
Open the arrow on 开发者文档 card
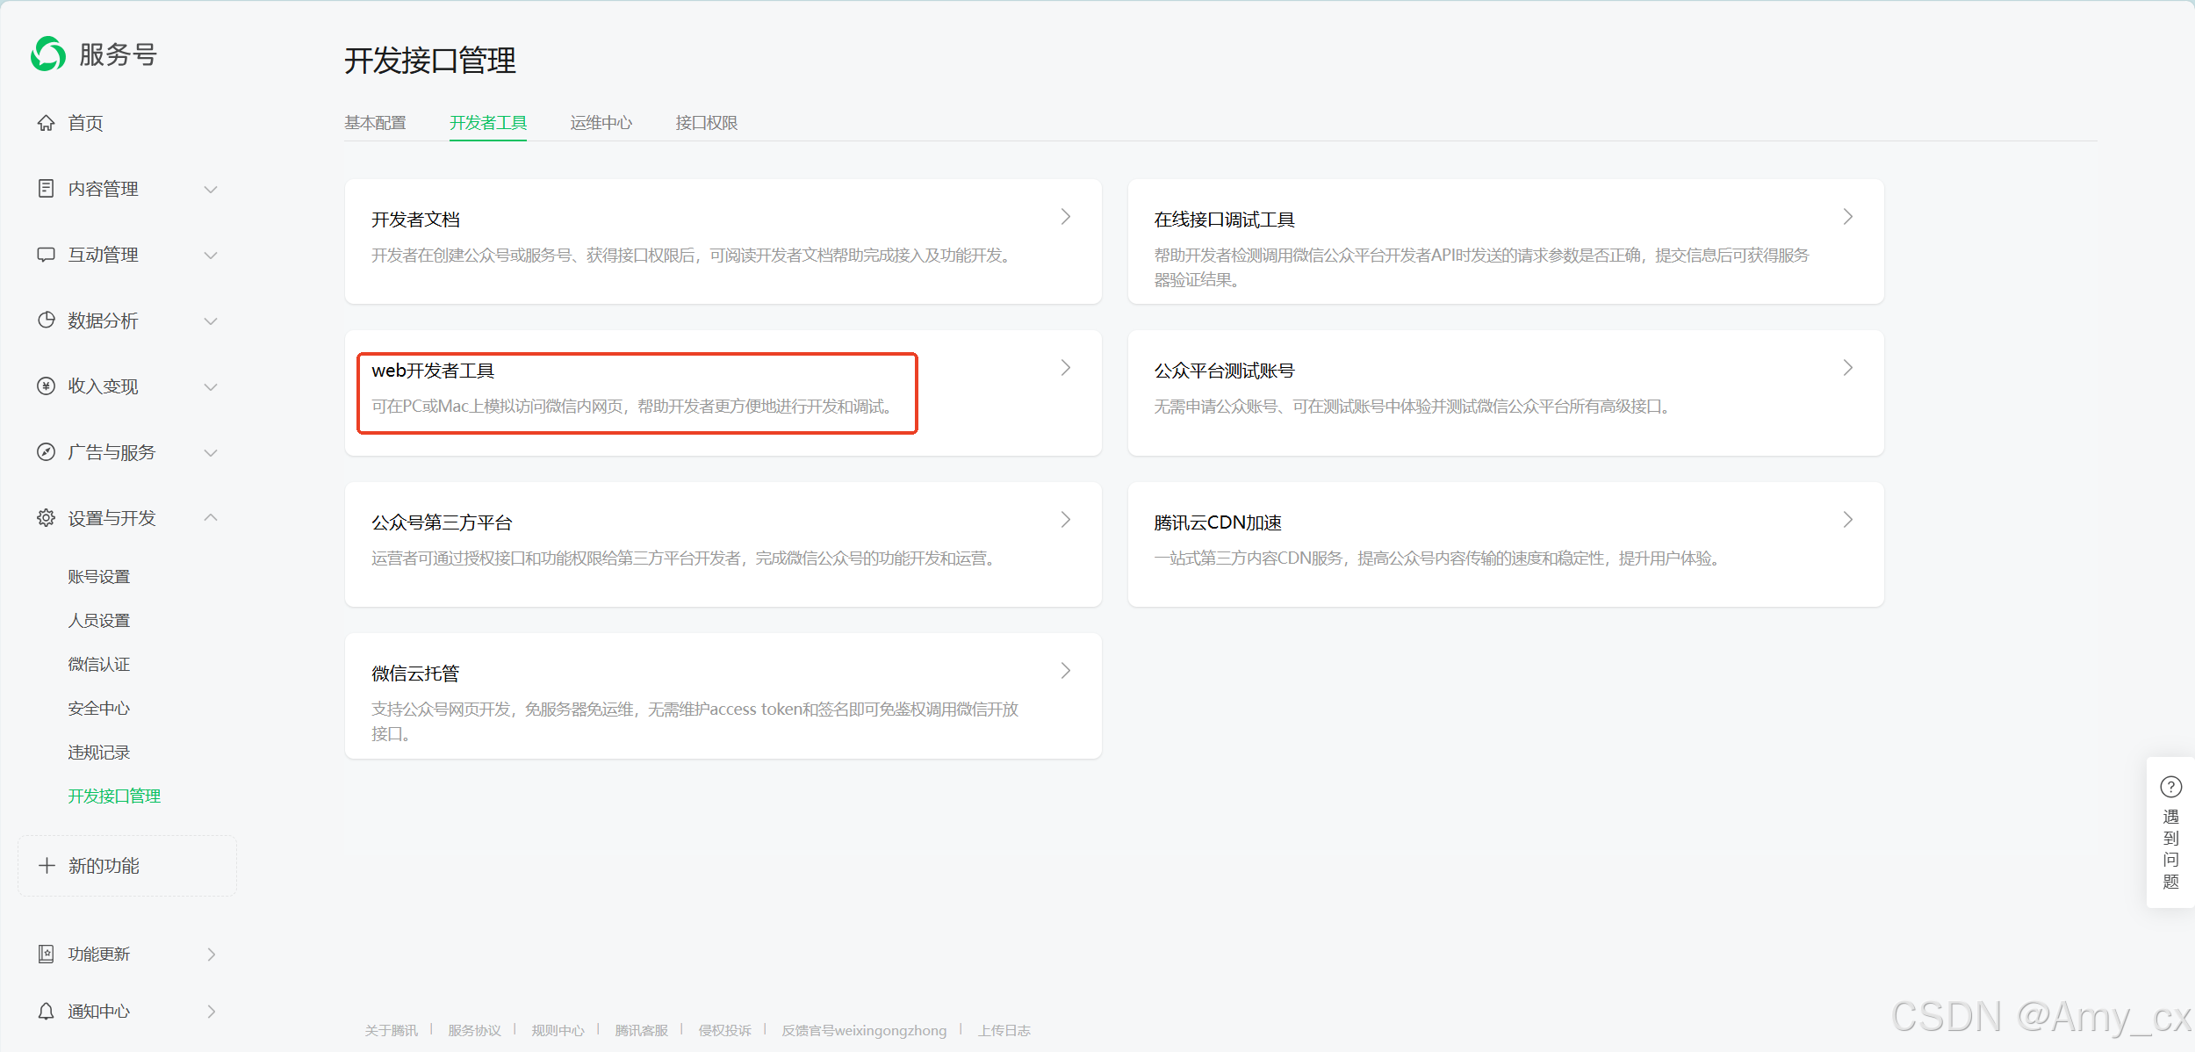[1066, 217]
